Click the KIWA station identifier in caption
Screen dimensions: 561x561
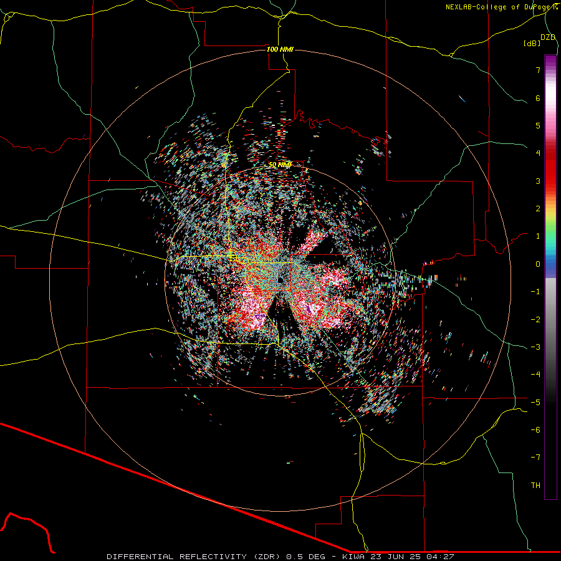(x=353, y=557)
